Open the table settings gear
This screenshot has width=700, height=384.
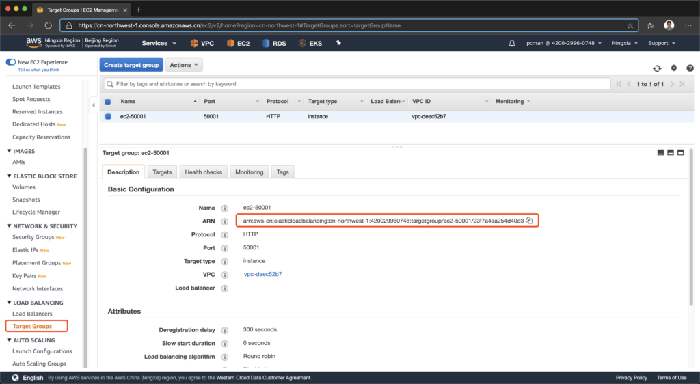tap(673, 68)
